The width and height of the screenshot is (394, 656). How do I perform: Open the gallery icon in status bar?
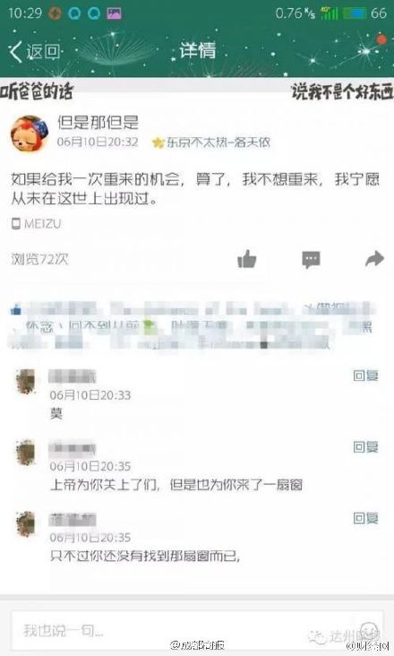coord(114,13)
